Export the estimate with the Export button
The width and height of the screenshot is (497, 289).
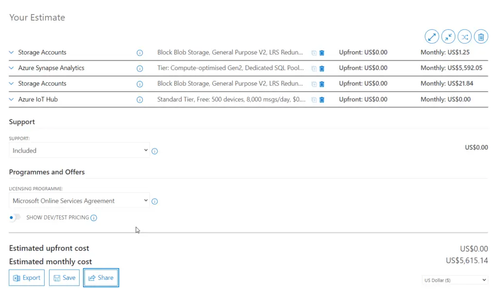(x=27, y=277)
